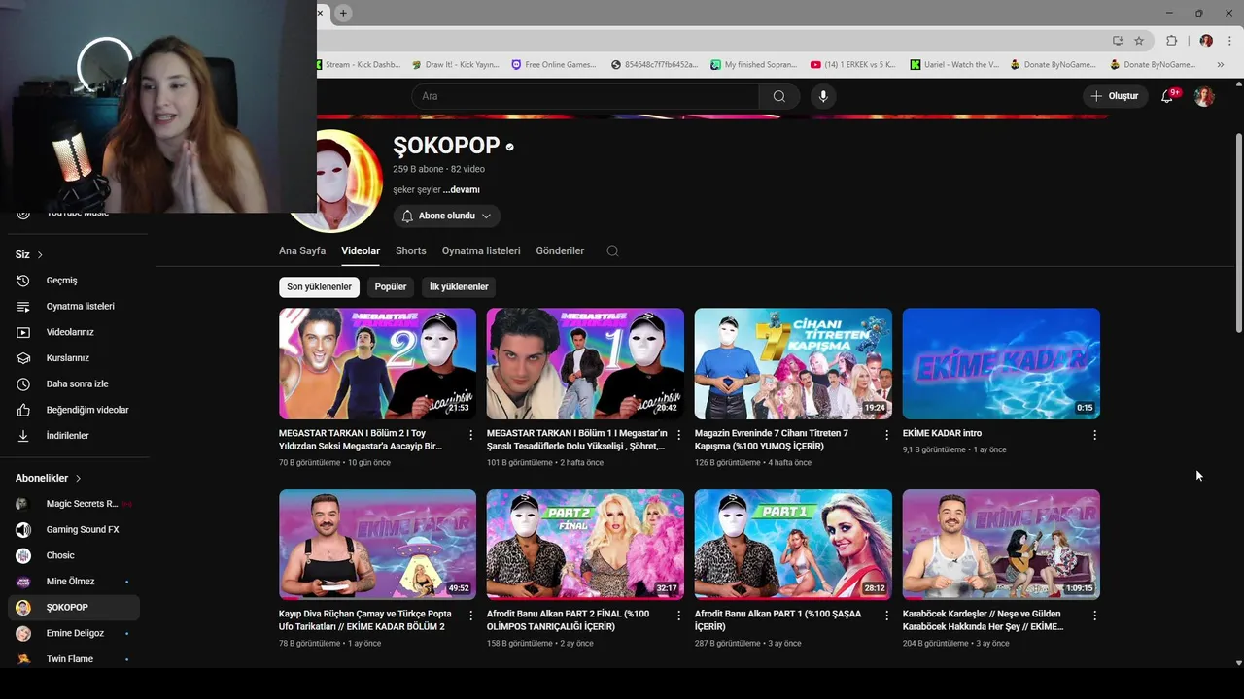Open Stream - Kick Dashb... bookmark
Viewport: 1244px width, 699px height.
click(x=359, y=65)
